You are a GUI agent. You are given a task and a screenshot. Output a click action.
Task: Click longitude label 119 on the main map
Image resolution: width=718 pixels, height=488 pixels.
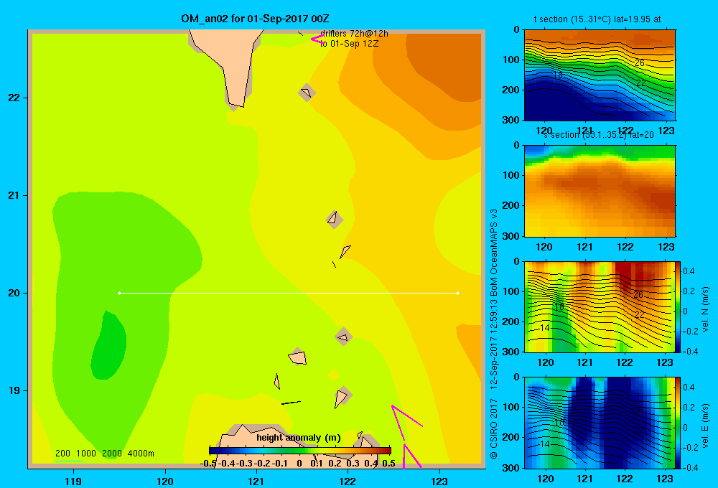coord(73,481)
